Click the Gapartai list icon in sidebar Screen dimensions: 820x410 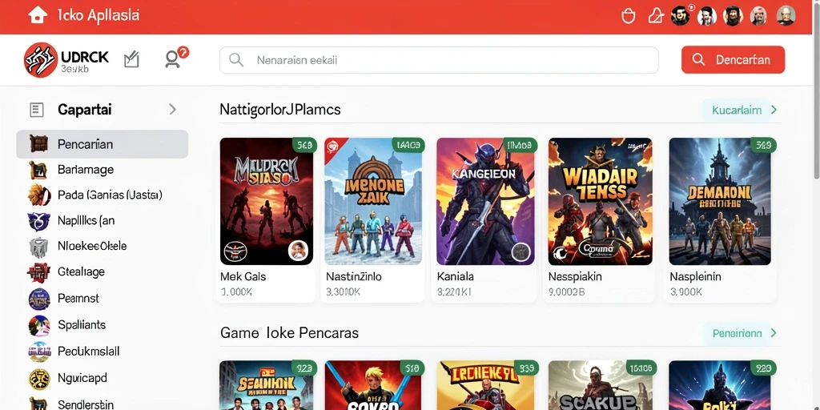(x=37, y=109)
